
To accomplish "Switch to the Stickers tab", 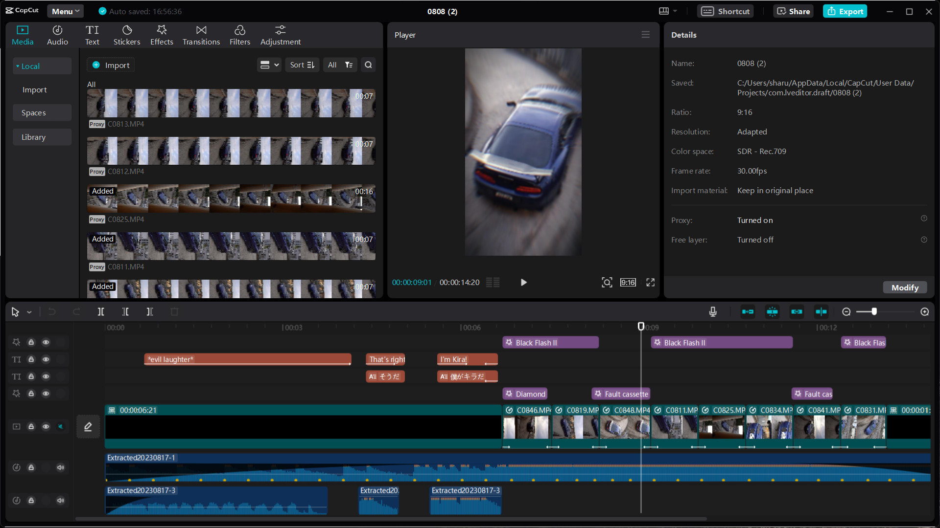I will [x=127, y=35].
